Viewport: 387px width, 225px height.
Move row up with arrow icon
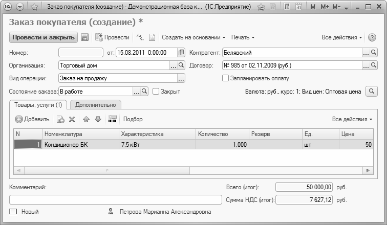tap(86, 119)
